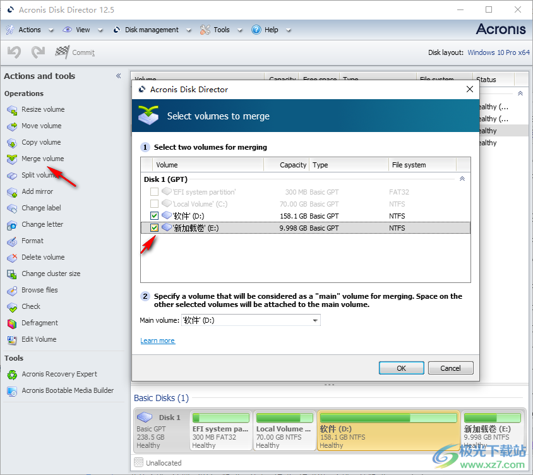The width and height of the screenshot is (533, 475).
Task: Open the View menu
Action: [83, 30]
